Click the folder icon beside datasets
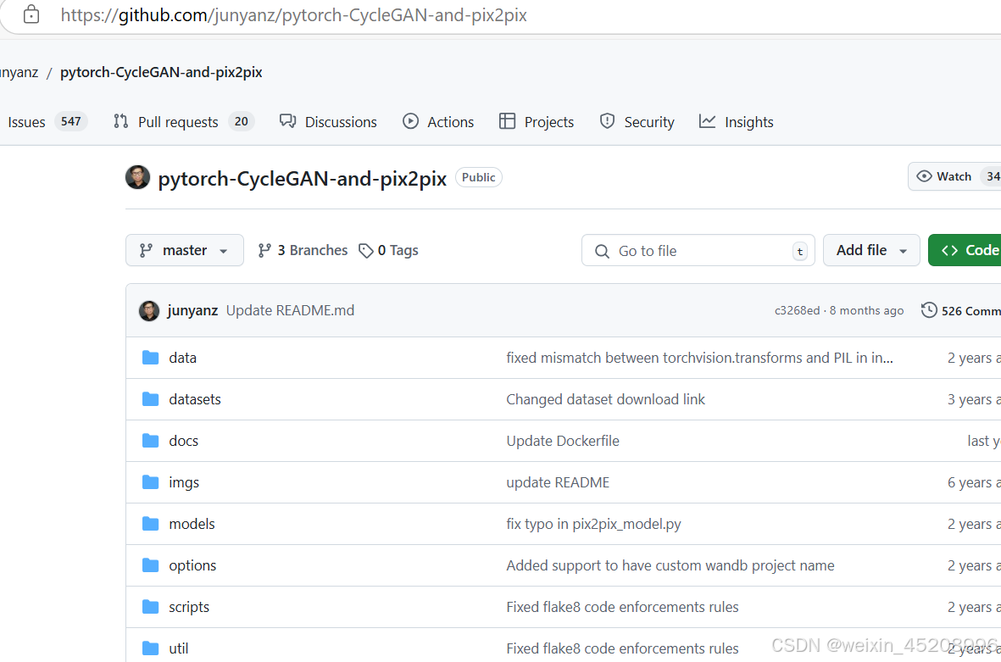The image size is (1001, 662). [x=151, y=399]
